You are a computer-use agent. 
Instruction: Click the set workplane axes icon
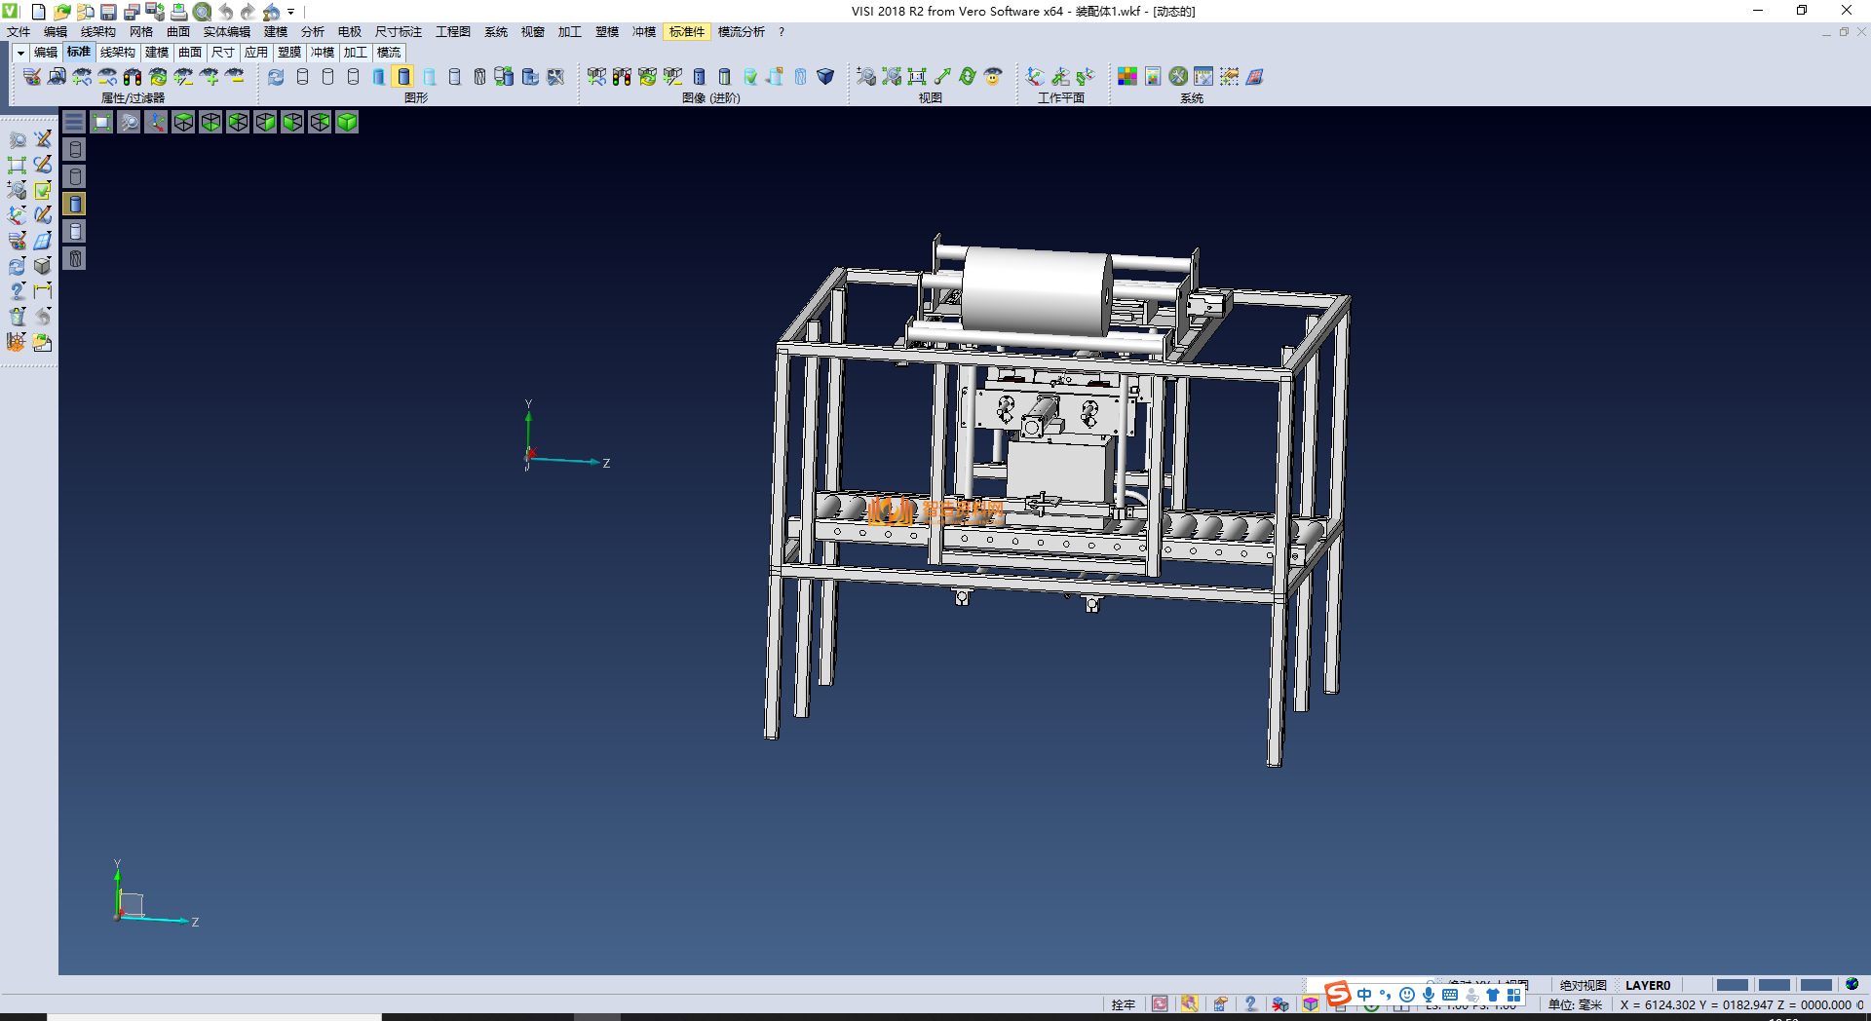[1035, 77]
